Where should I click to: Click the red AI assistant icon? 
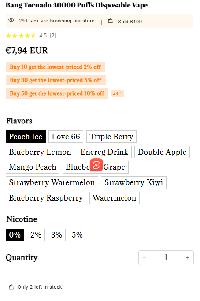pyautogui.click(x=96, y=165)
